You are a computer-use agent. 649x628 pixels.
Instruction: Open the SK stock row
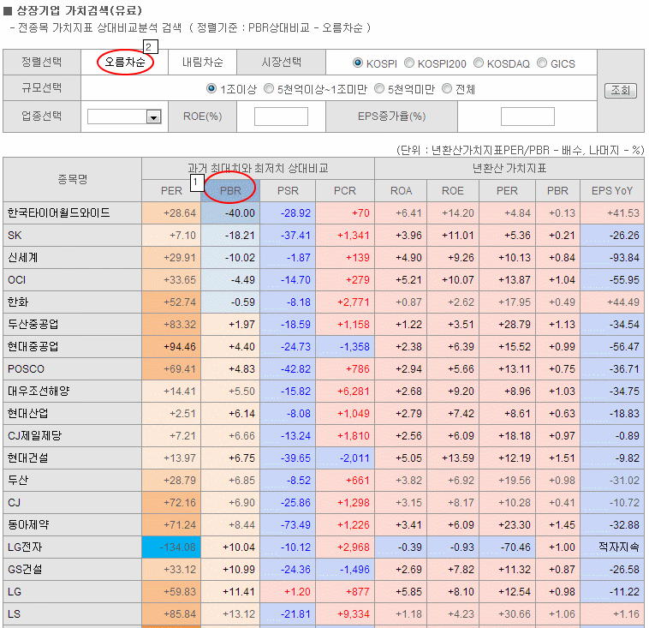(x=15, y=236)
